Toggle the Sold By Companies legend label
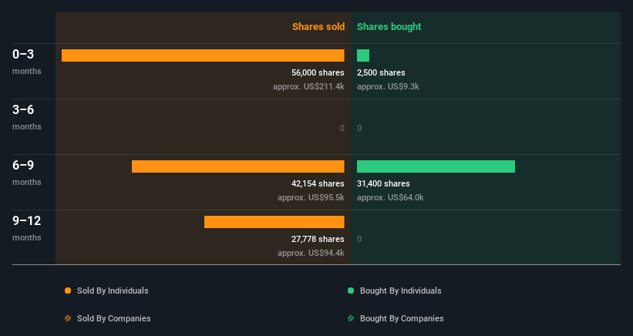633x336 pixels. (114, 318)
